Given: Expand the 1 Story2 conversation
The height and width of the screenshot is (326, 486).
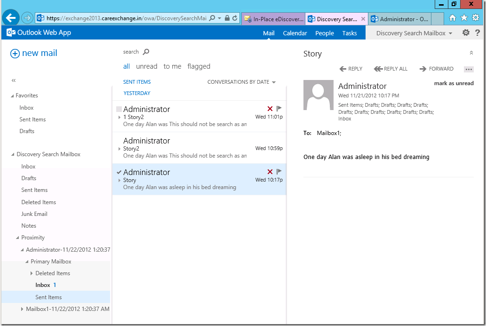Looking at the screenshot, I should [x=120, y=117].
